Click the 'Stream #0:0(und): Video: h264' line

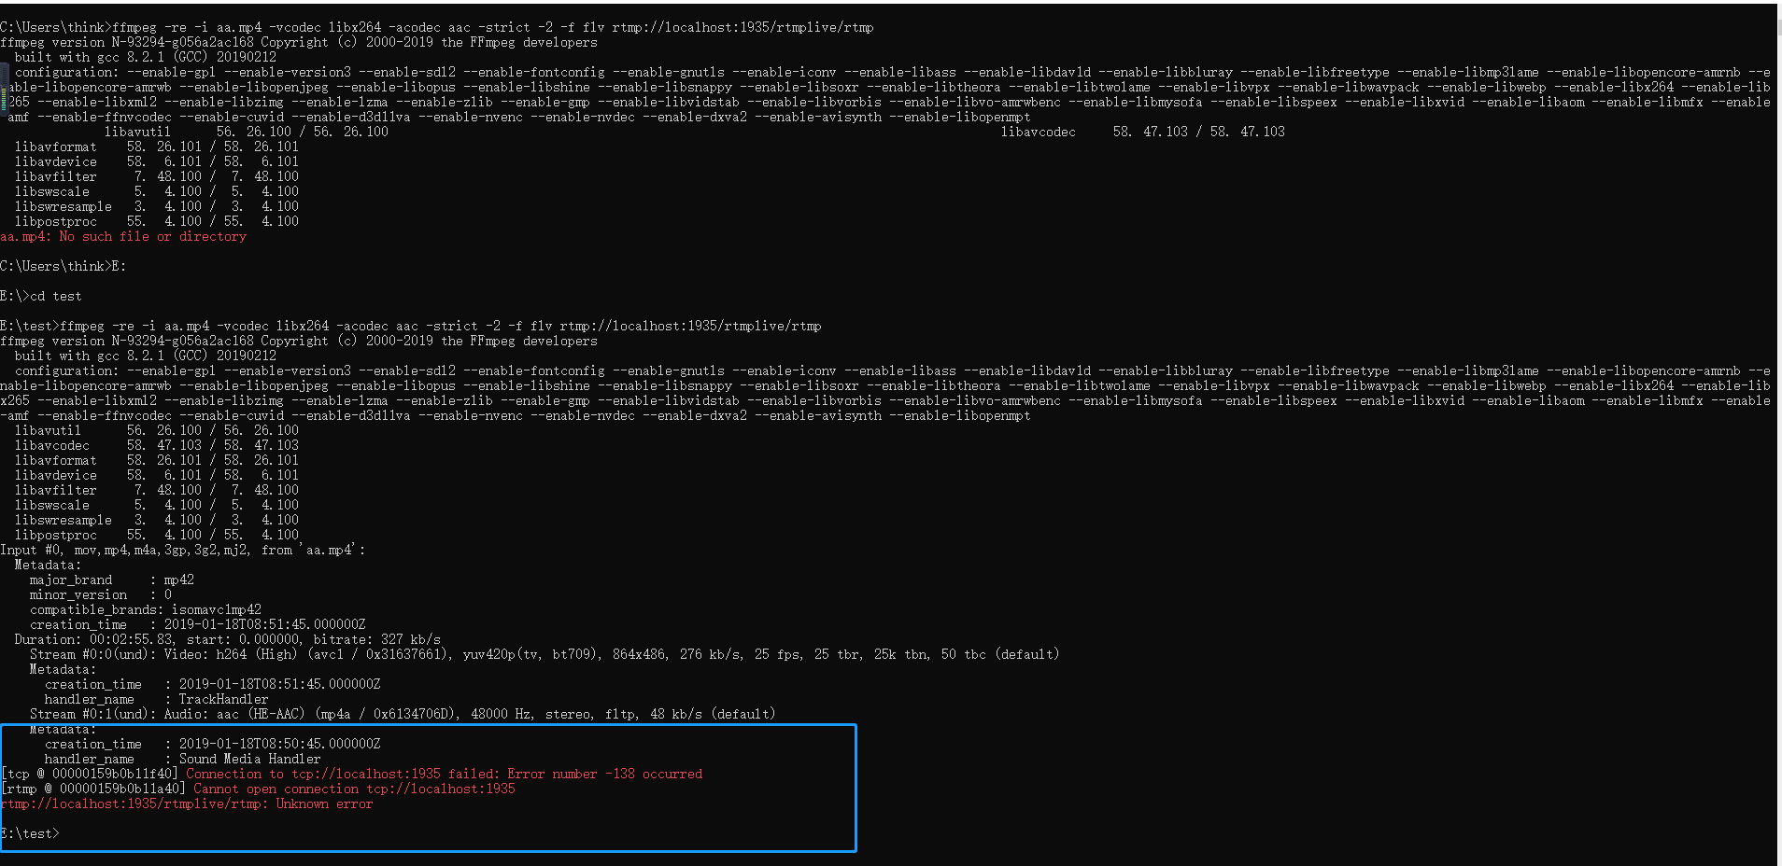point(544,654)
